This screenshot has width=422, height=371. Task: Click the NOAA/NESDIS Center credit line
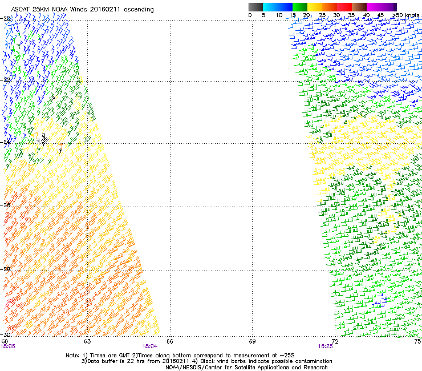[246, 368]
